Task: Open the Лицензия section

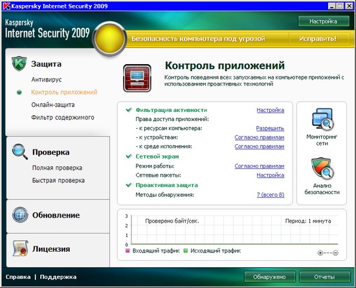Action: pos(51,249)
